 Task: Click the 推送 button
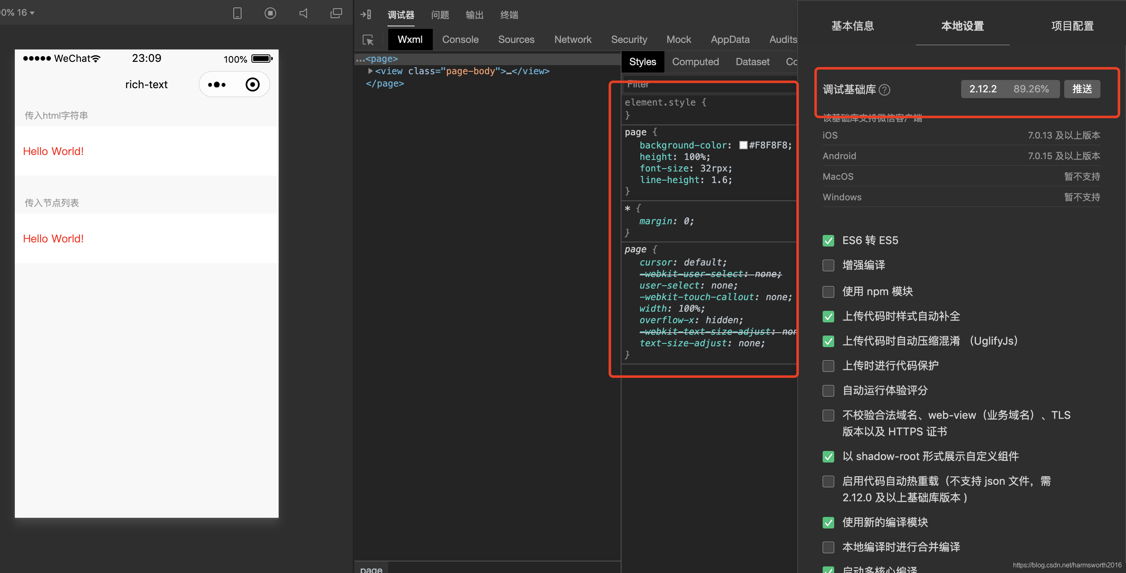tap(1081, 89)
